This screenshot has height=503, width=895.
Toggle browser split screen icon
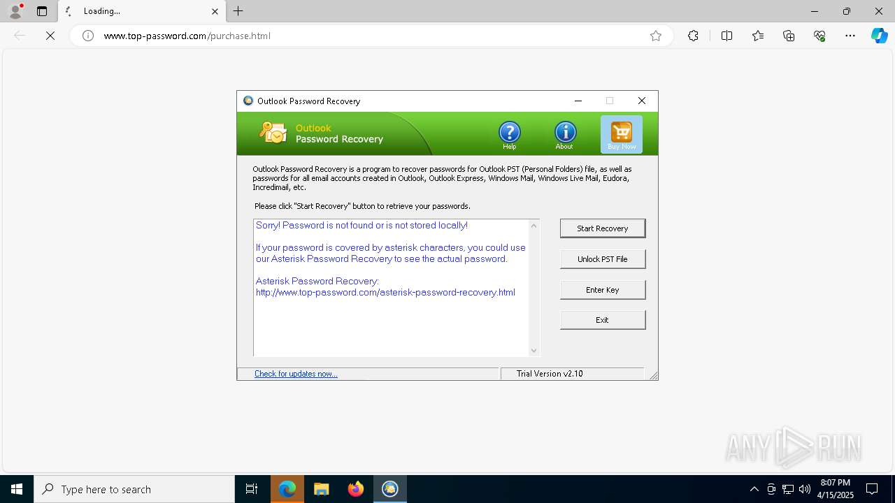click(x=726, y=36)
